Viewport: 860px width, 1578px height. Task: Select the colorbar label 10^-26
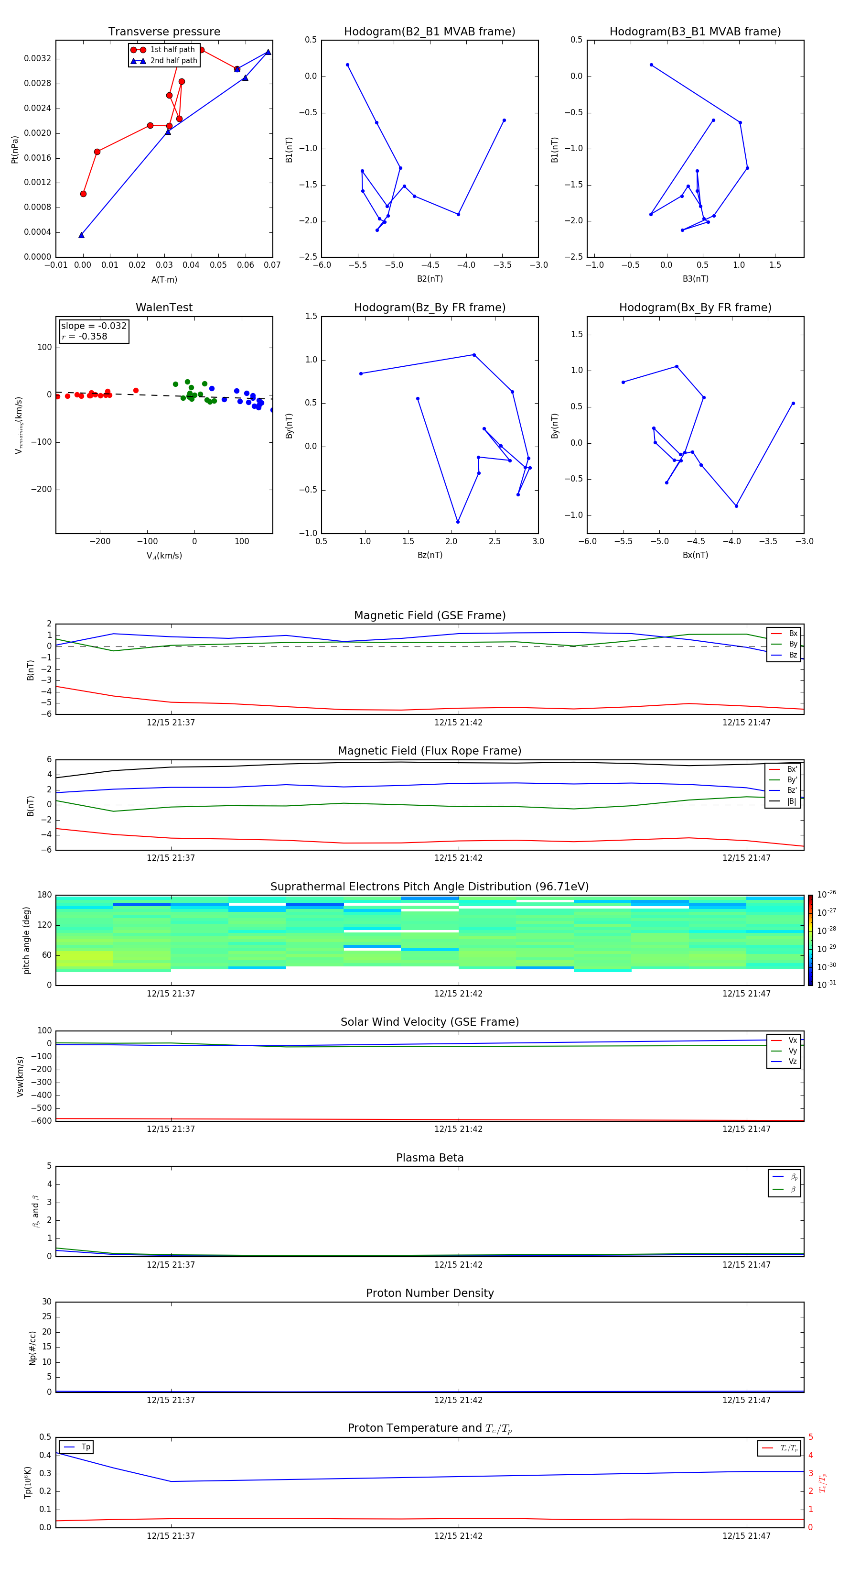(x=827, y=894)
